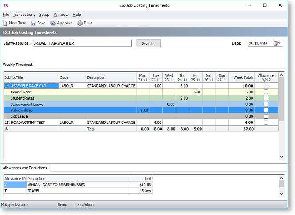Open the date picker calendar icon
Screen dimensions: 295x215
[276, 43]
